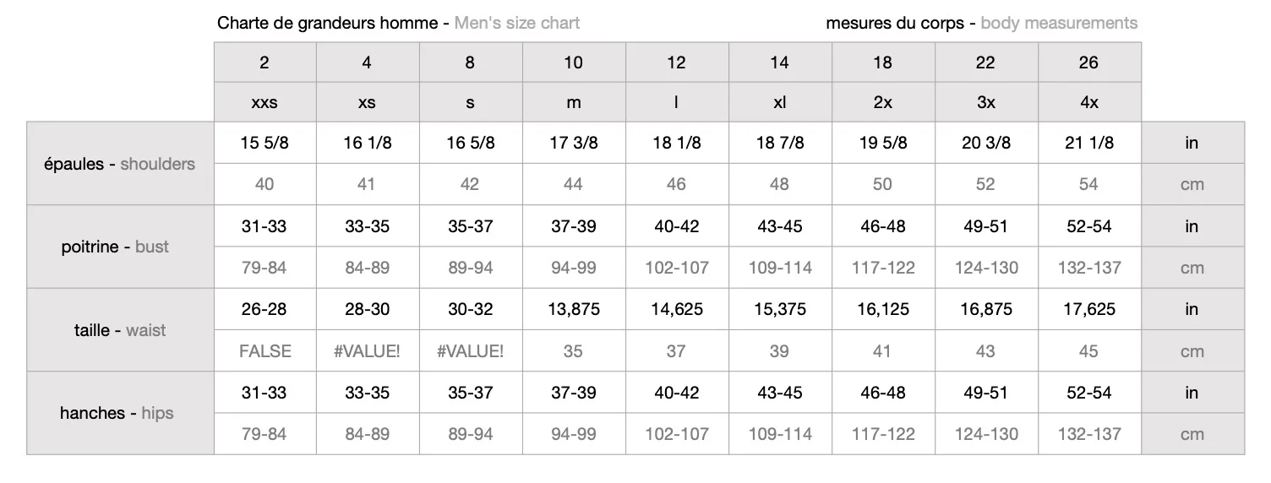
Task: Click the 17,625 waist cell
Action: click(1088, 309)
